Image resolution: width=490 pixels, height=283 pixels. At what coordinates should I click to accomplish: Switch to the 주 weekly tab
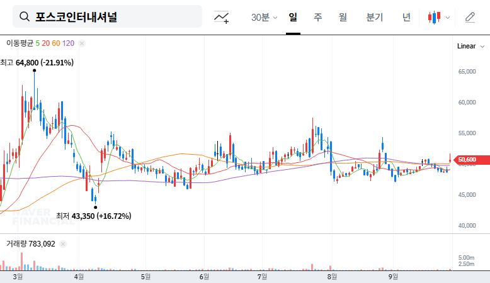[318, 17]
